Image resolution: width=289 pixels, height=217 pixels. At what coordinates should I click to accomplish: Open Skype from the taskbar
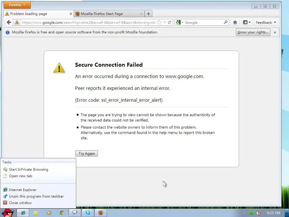88,213
